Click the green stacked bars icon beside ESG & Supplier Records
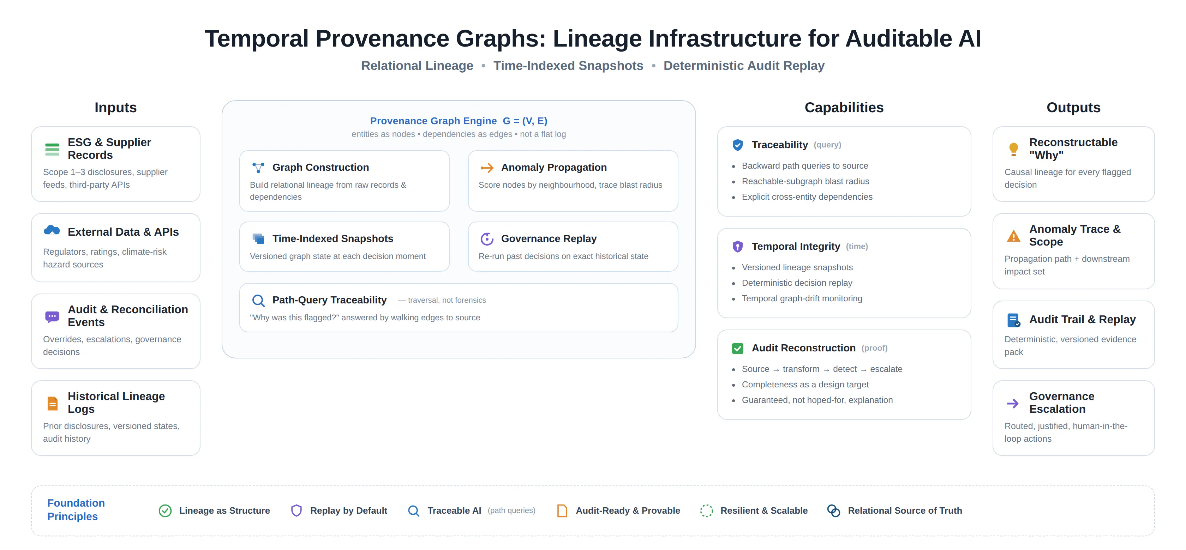1186x550 pixels. coord(52,149)
